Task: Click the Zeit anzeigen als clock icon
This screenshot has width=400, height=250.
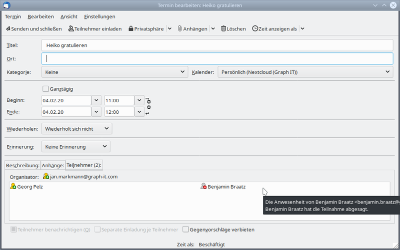Action: pyautogui.click(x=255, y=28)
